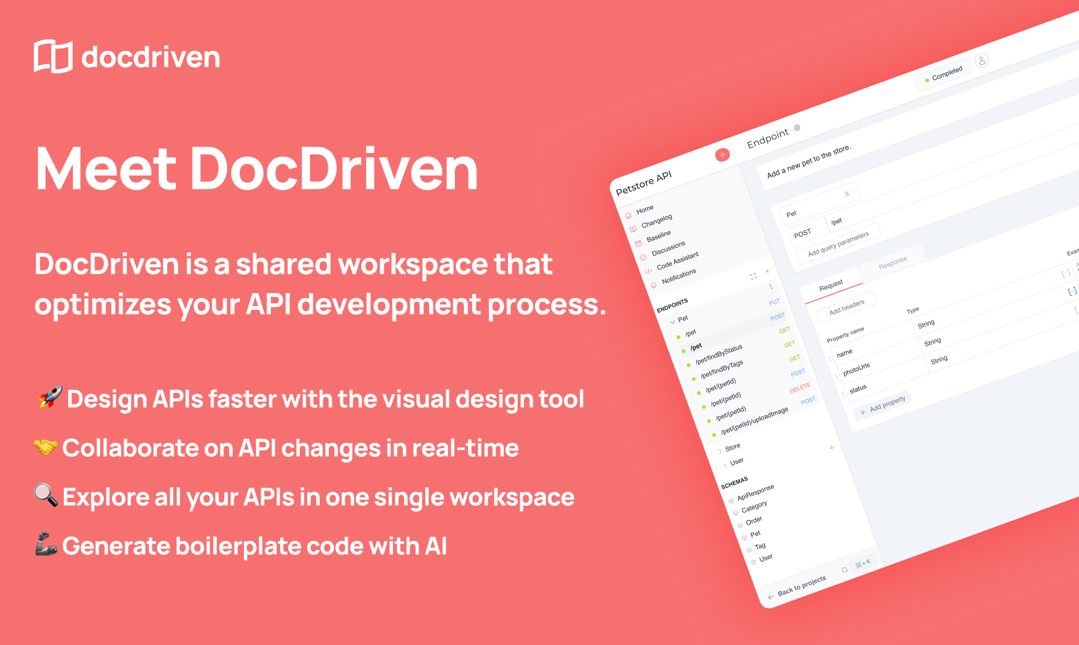Click Add query parameters box

(x=838, y=244)
